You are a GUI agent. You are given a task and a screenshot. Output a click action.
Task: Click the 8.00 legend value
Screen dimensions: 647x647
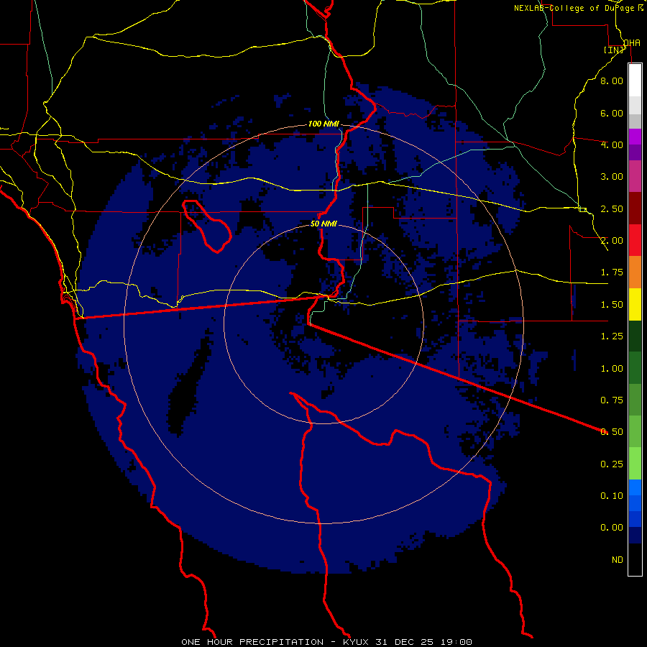click(x=612, y=81)
